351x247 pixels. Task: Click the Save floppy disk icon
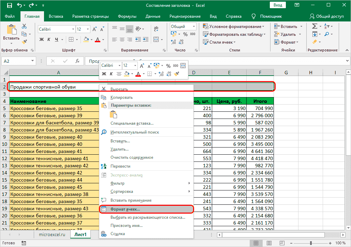click(9, 5)
